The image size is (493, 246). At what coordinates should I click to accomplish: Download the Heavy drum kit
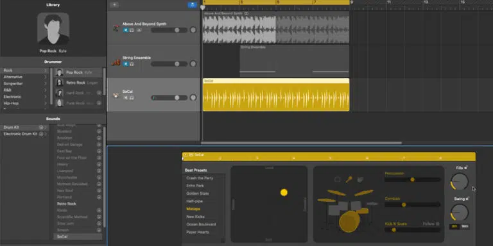tap(99, 165)
